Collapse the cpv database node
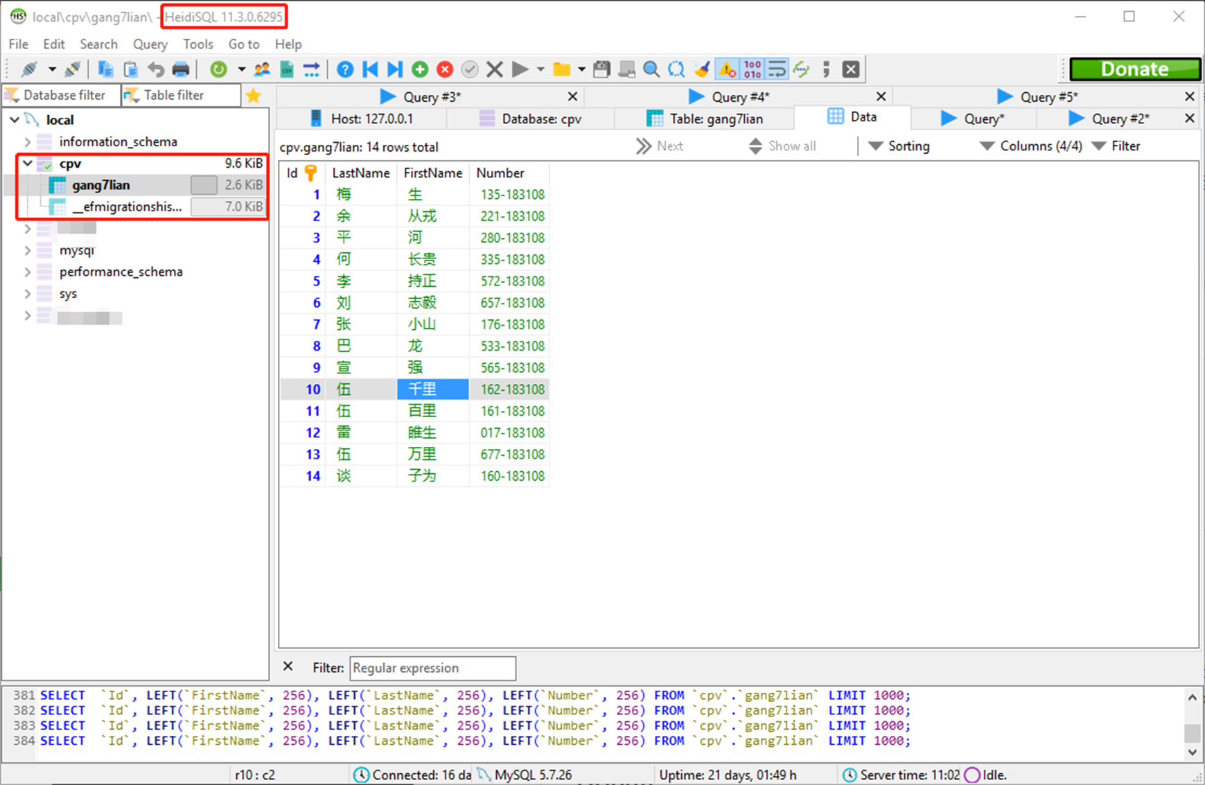 click(28, 164)
